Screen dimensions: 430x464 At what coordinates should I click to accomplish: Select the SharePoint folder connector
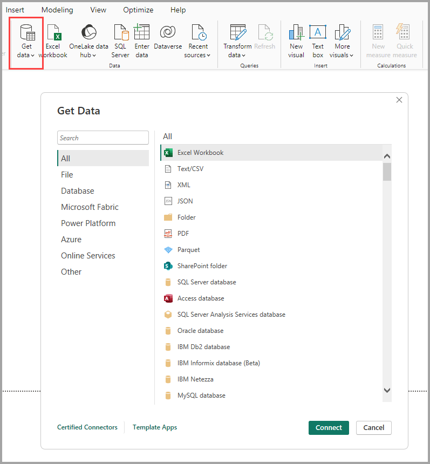tap(202, 266)
